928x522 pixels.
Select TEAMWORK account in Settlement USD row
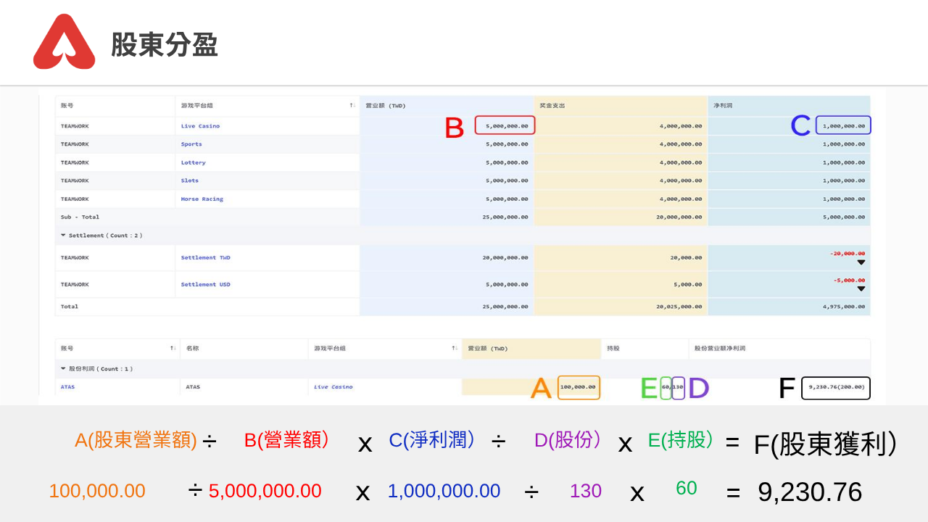pyautogui.click(x=75, y=284)
